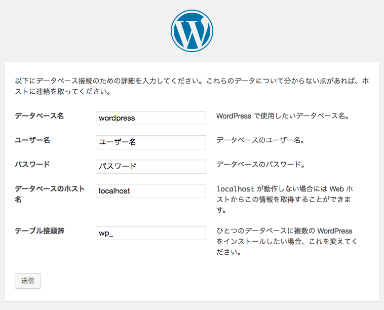Click the データベースのユーザー名 description text
This screenshot has width=384, height=310.
260,140
